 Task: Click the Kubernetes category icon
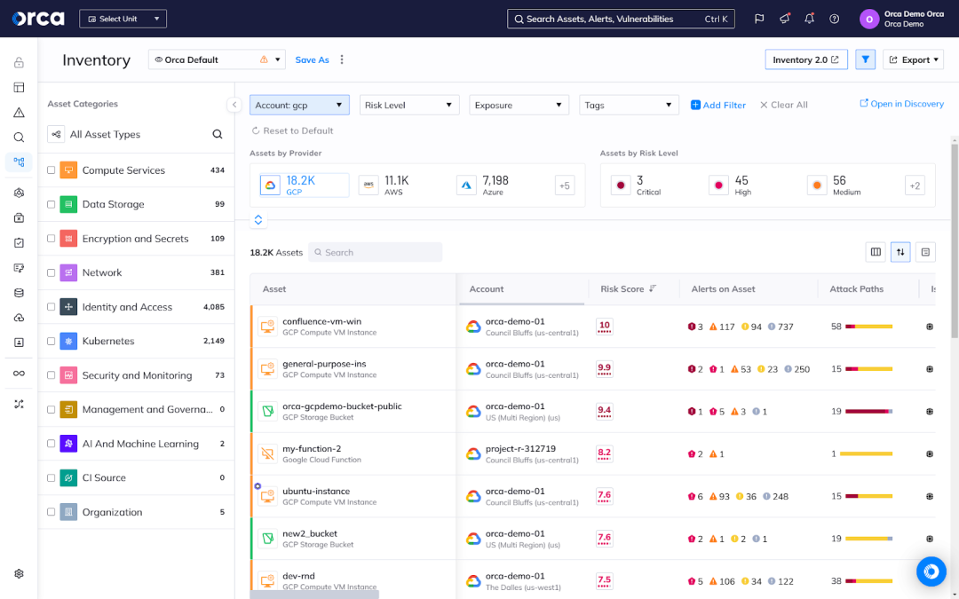point(68,341)
